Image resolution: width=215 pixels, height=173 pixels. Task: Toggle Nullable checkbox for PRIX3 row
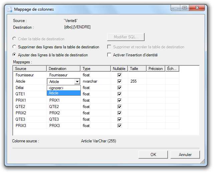(x=120, y=126)
